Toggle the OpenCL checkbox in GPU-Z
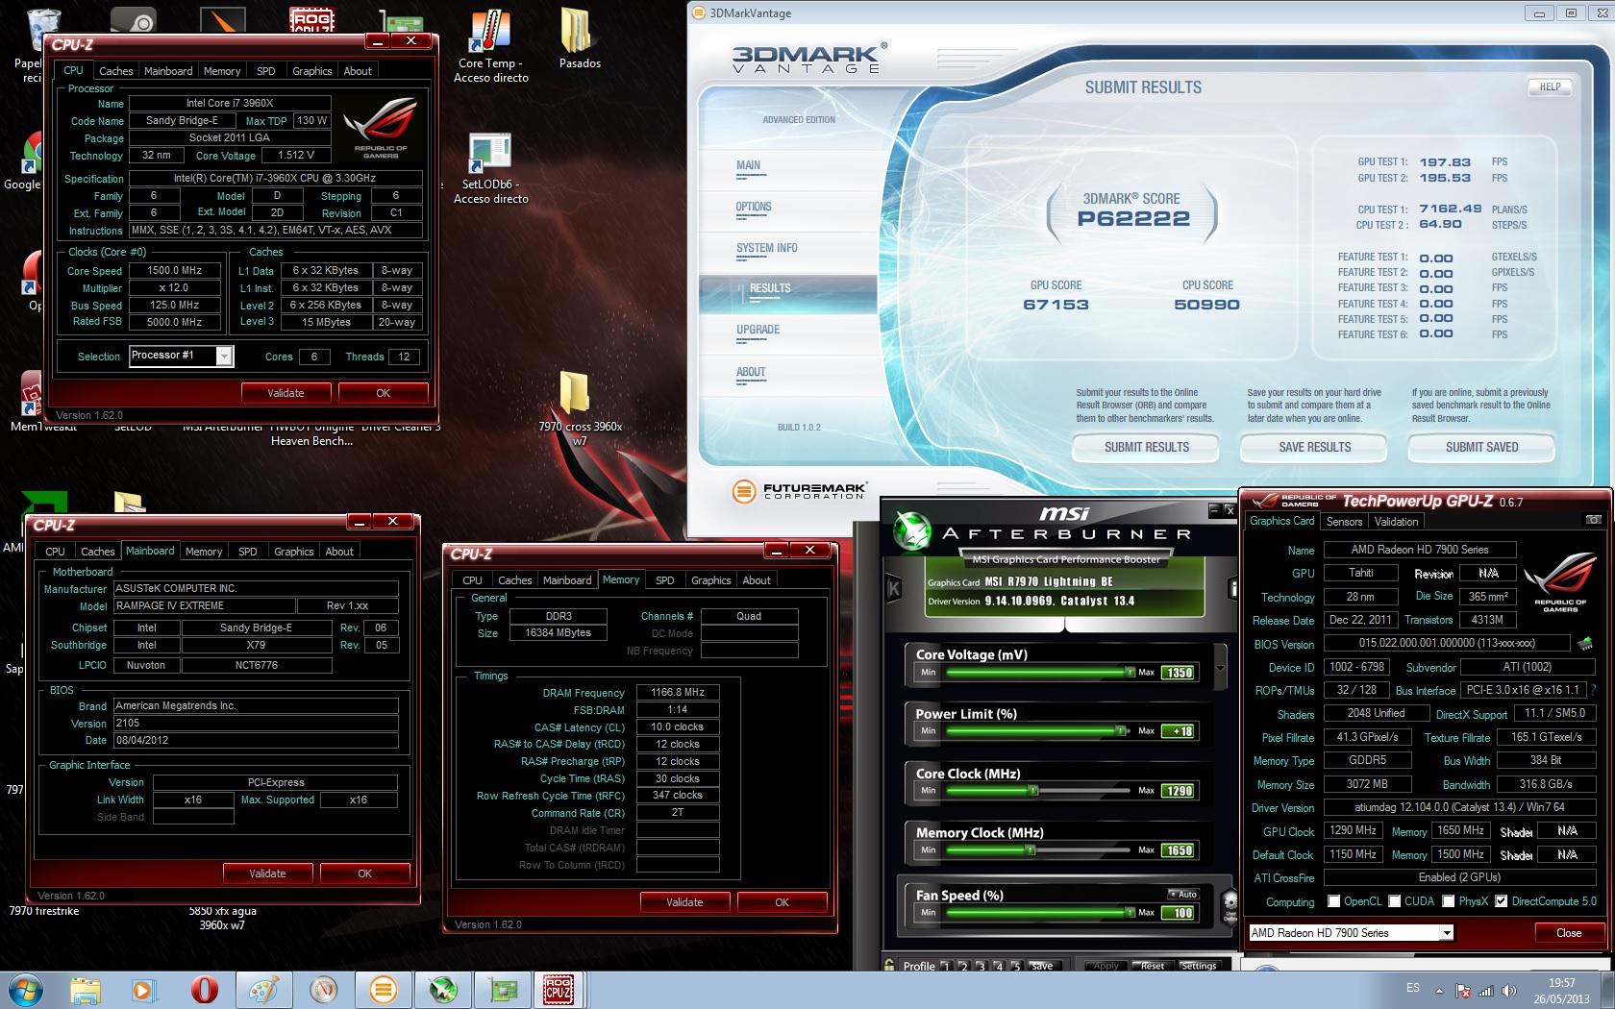 coord(1333,901)
